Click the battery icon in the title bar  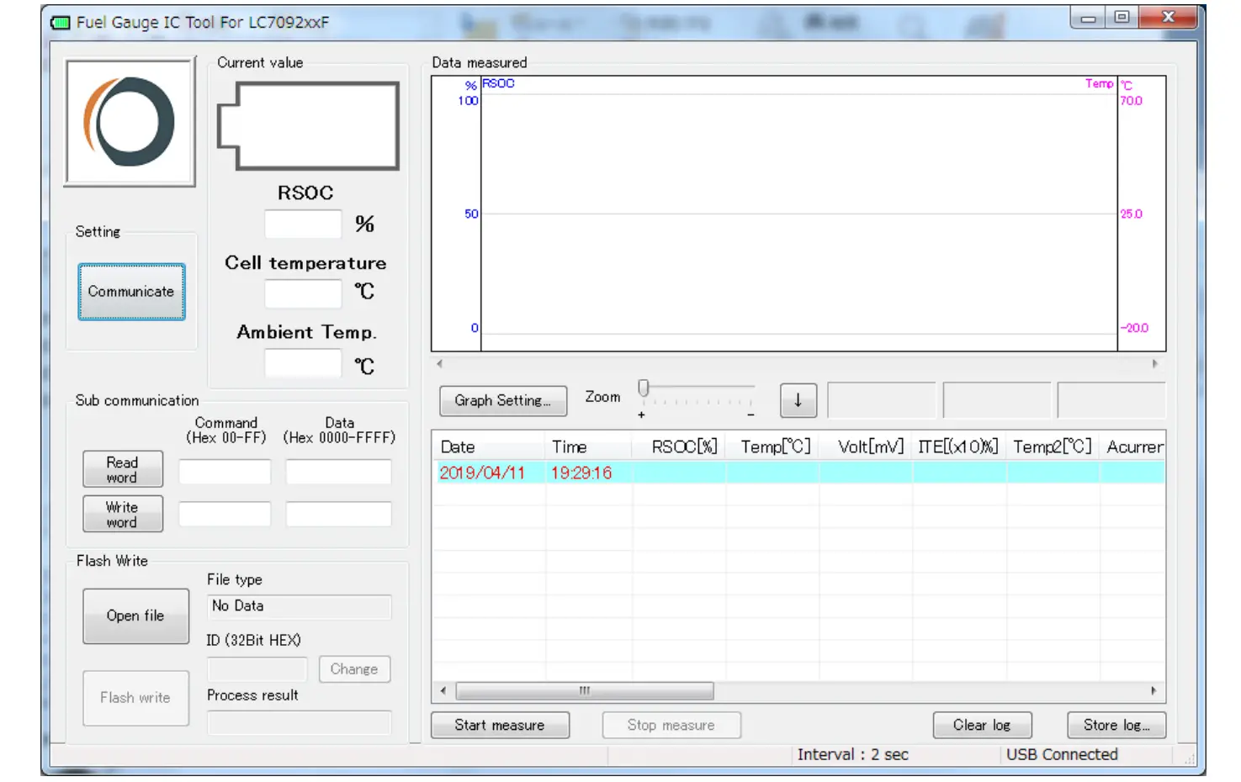click(60, 24)
